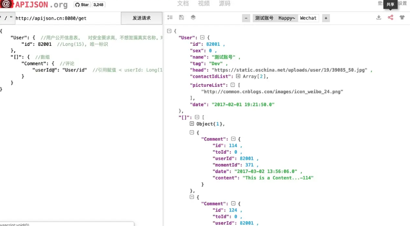Viewport: 410px width, 226px height.
Task: Expand the Object{1} node
Action: [x=192, y=124]
